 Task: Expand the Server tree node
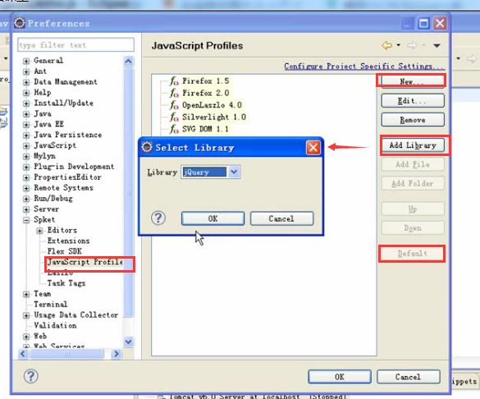26,209
